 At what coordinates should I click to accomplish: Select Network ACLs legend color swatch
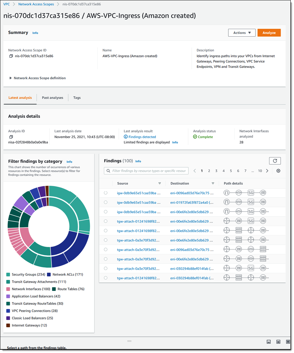click(x=49, y=275)
